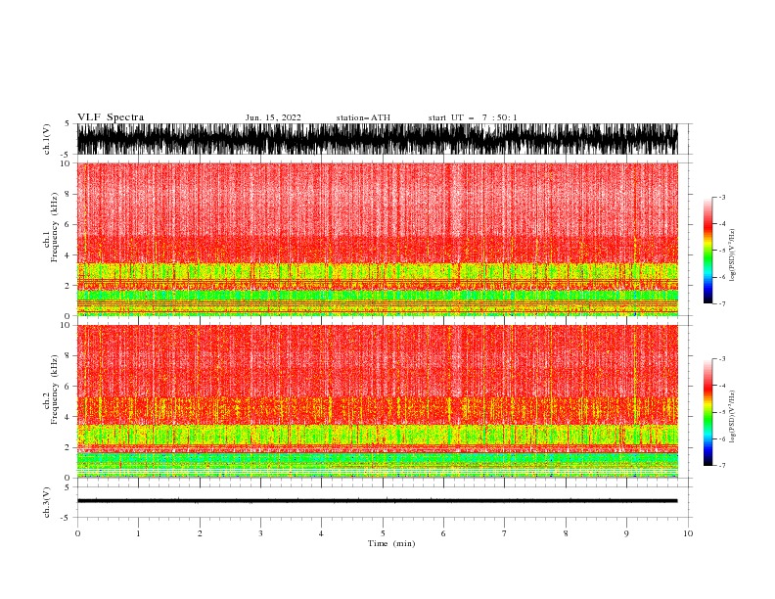Click the ch.1 voltage waveform trace
Screen dimensions: 775x599
[x=377, y=139]
